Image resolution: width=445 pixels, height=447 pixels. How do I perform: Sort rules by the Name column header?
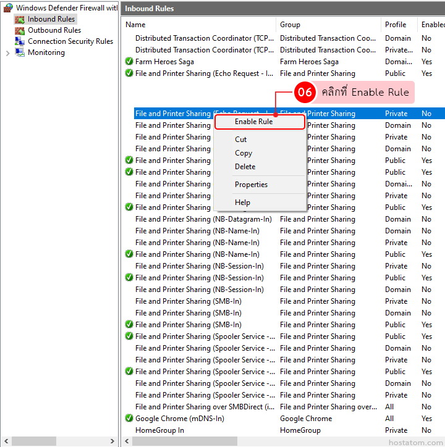135,25
